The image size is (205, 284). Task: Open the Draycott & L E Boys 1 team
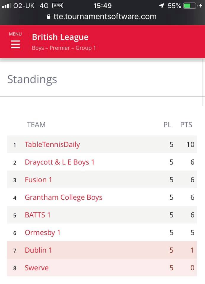60,162
